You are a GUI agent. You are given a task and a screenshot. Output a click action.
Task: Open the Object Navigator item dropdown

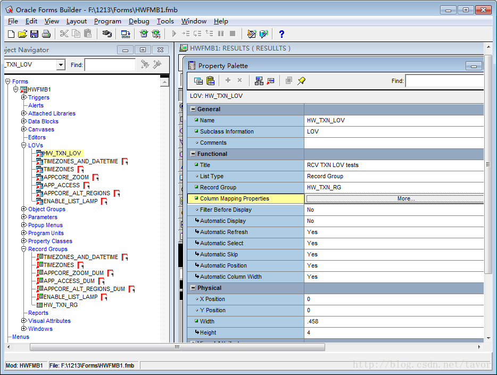pos(61,65)
